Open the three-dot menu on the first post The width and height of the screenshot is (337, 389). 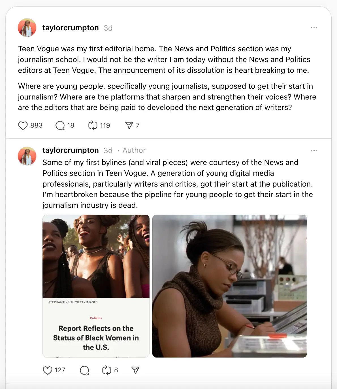tap(314, 28)
